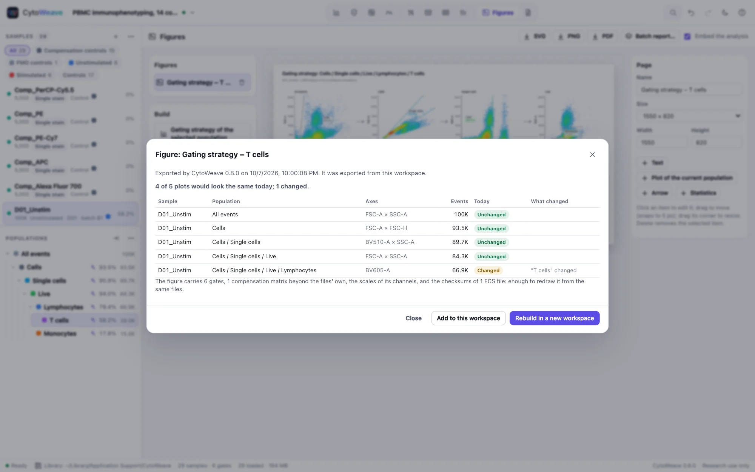This screenshot has height=472, width=755.
Task: Toggle the Embed the analysis checkbox
Action: [x=687, y=36]
